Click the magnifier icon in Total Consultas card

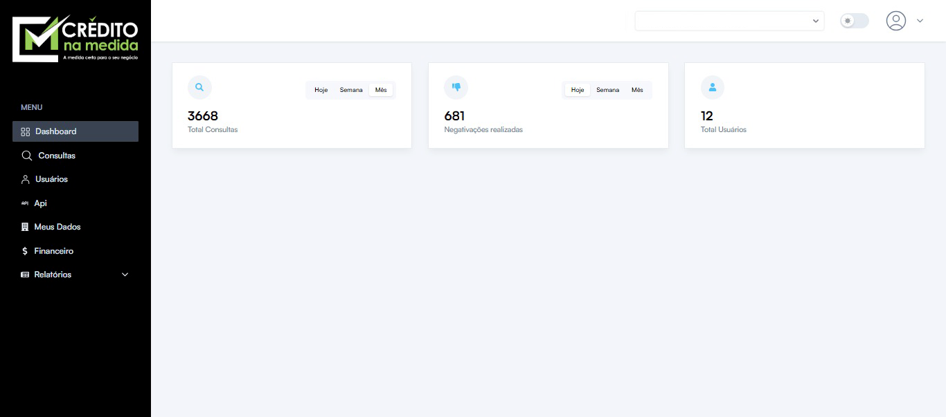pyautogui.click(x=199, y=87)
